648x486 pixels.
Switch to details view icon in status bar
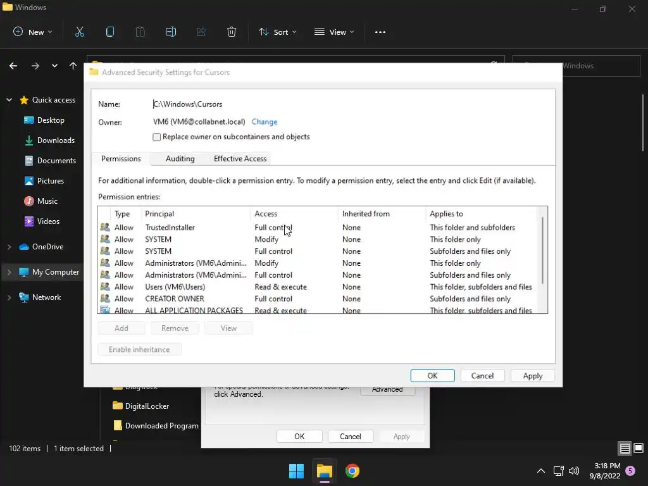[625, 449]
